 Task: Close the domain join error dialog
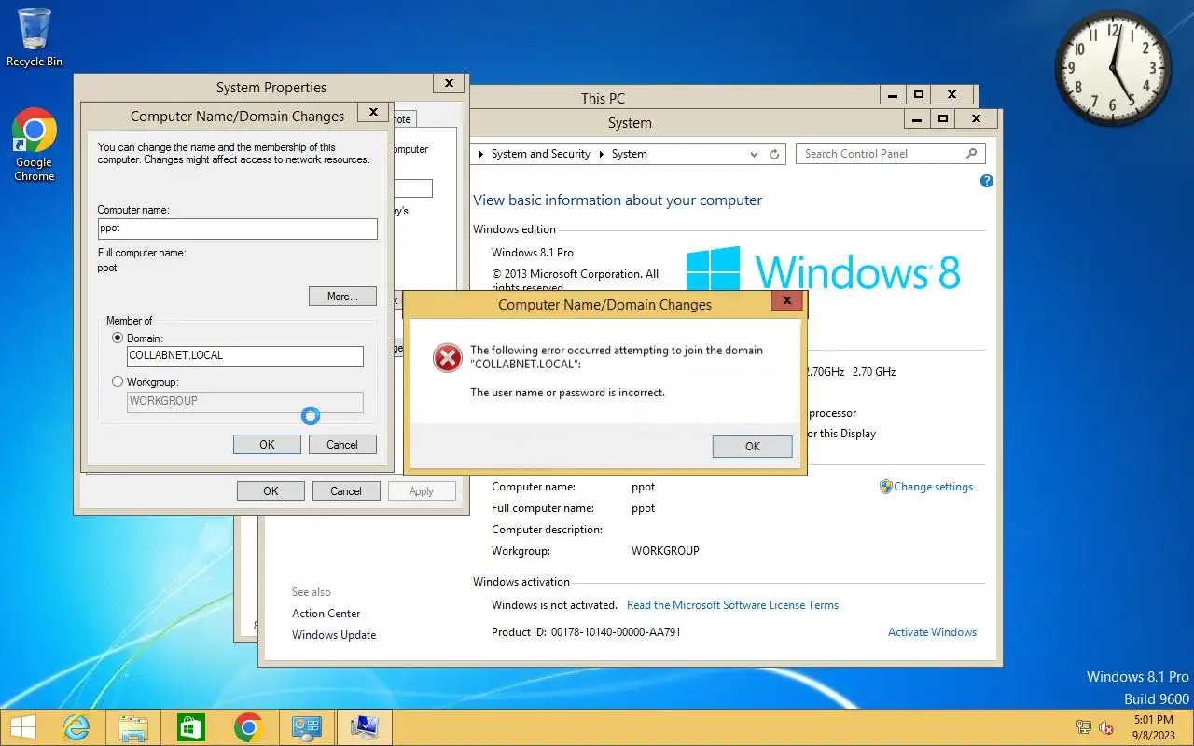pyautogui.click(x=787, y=301)
